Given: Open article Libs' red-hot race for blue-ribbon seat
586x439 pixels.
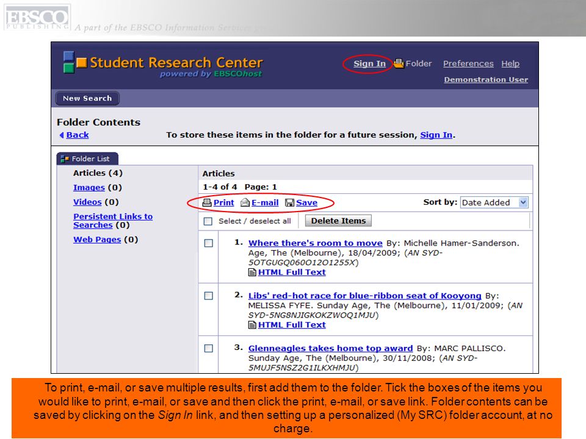Looking at the screenshot, I should [x=365, y=296].
